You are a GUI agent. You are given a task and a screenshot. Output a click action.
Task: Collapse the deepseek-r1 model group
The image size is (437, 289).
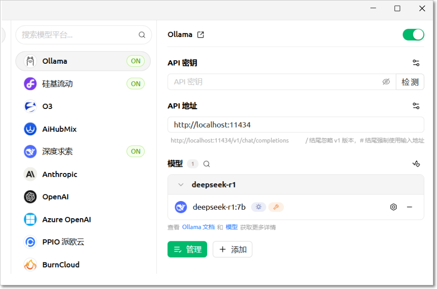pos(181,185)
